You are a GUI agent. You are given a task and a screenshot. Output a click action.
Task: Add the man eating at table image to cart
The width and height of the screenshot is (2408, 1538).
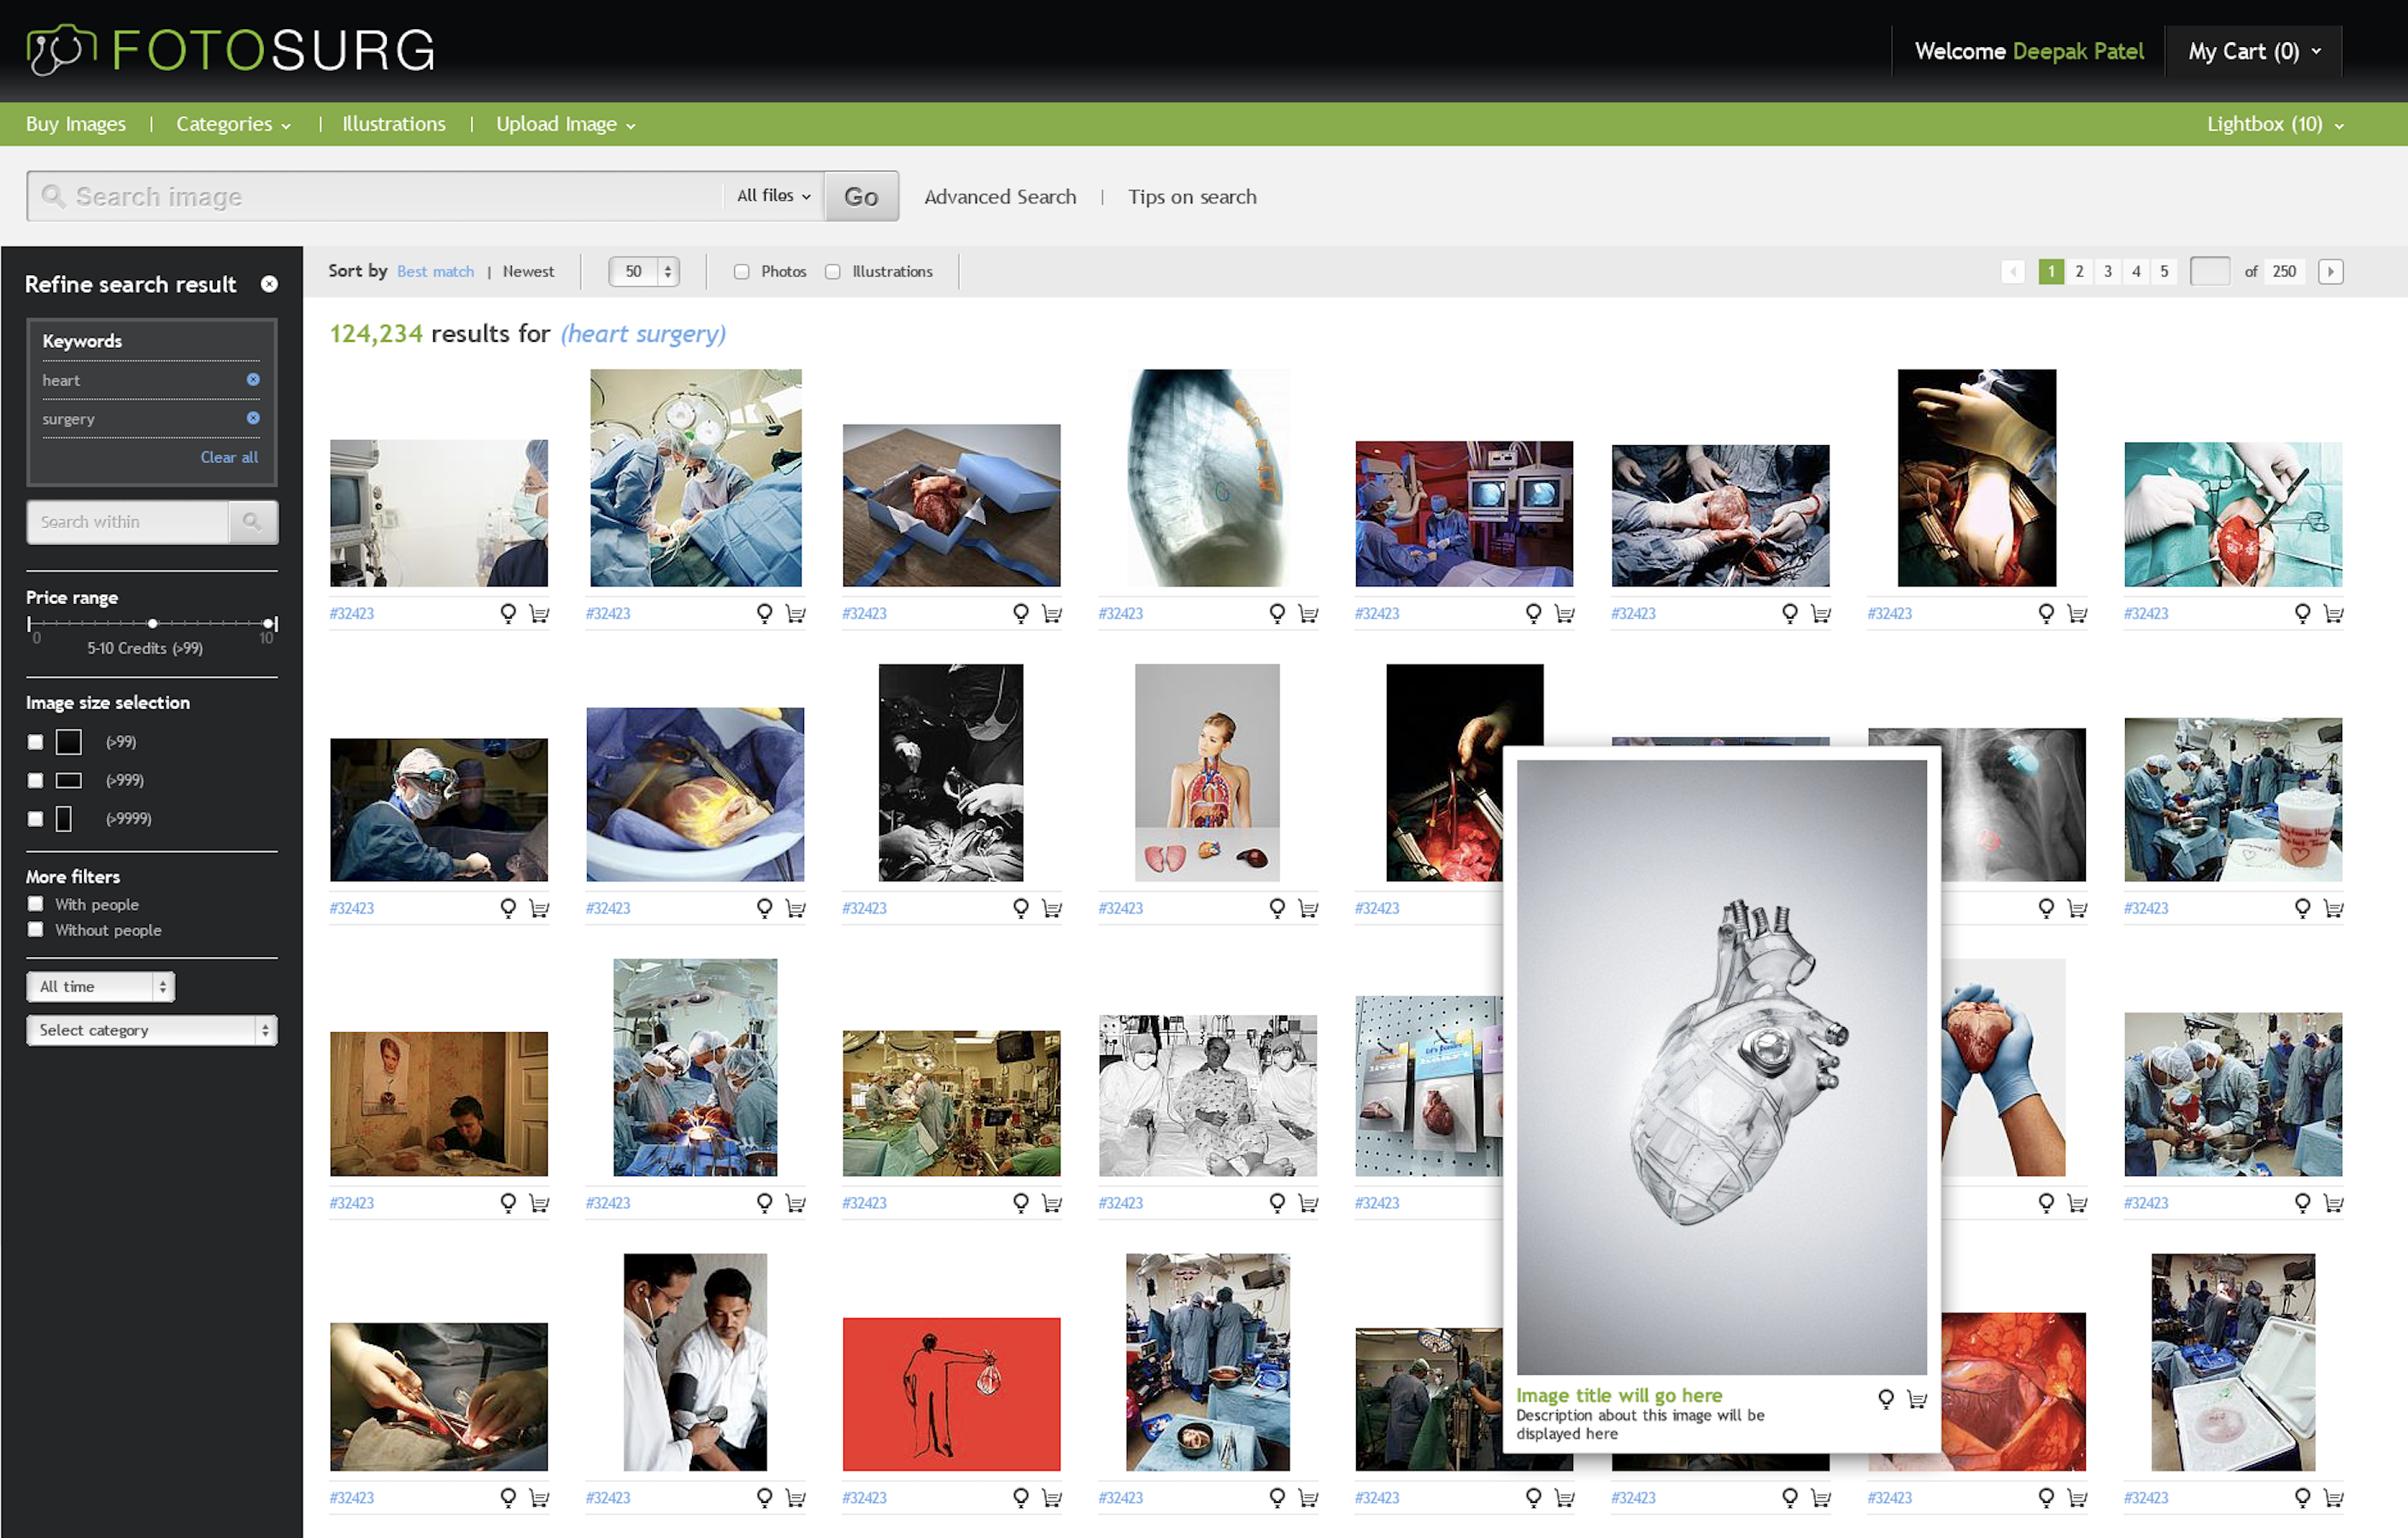pyautogui.click(x=538, y=1203)
